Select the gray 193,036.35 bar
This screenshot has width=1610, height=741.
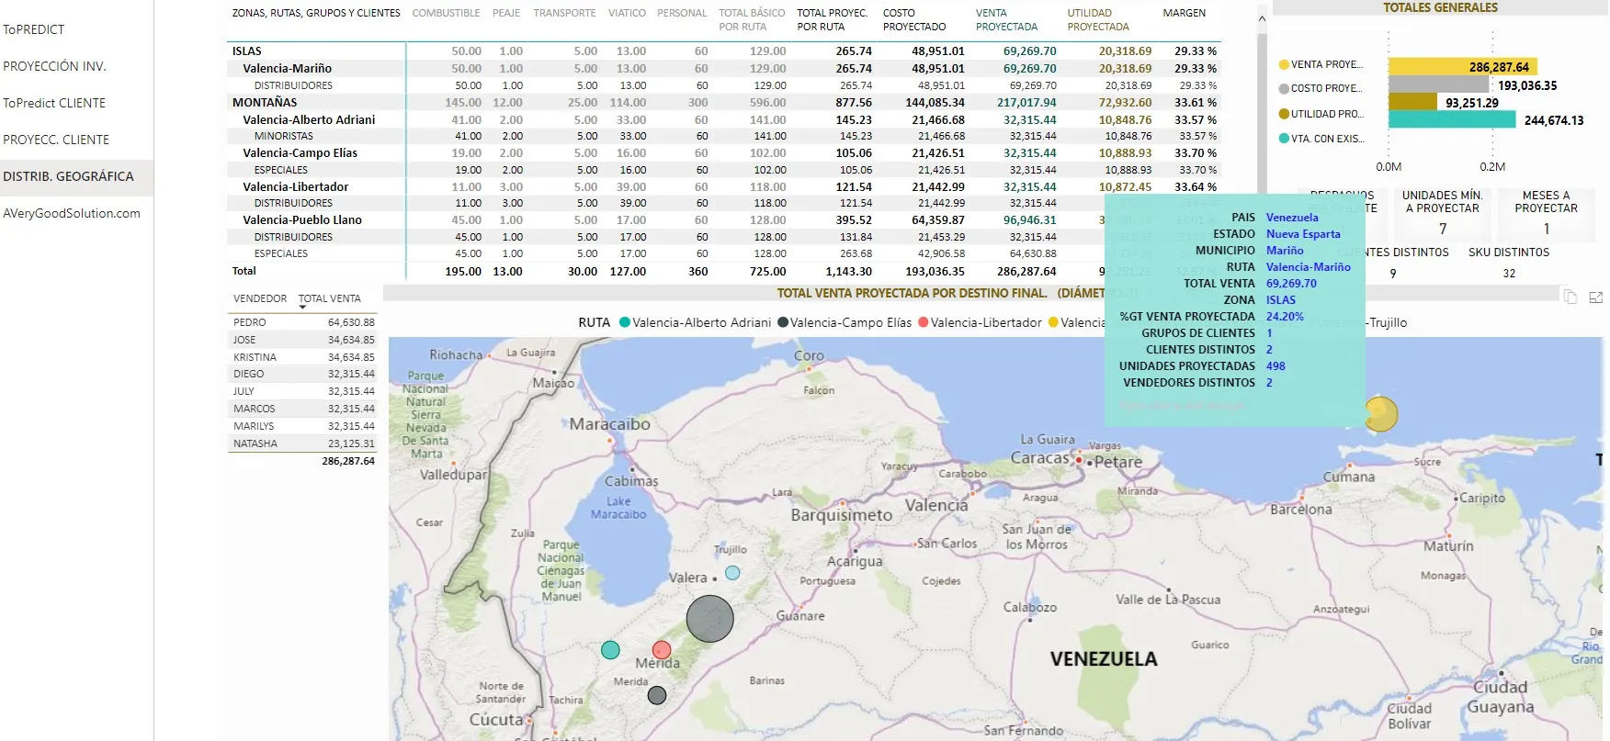[1438, 84]
